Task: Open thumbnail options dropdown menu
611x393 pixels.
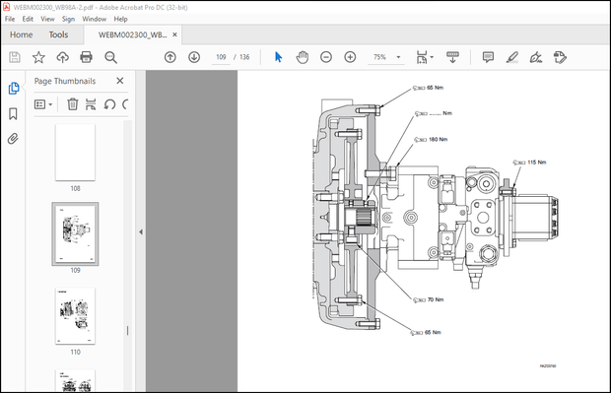Action: click(43, 104)
